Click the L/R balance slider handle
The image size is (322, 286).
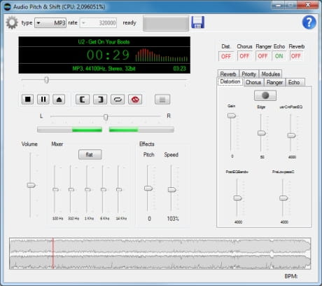[x=106, y=117]
